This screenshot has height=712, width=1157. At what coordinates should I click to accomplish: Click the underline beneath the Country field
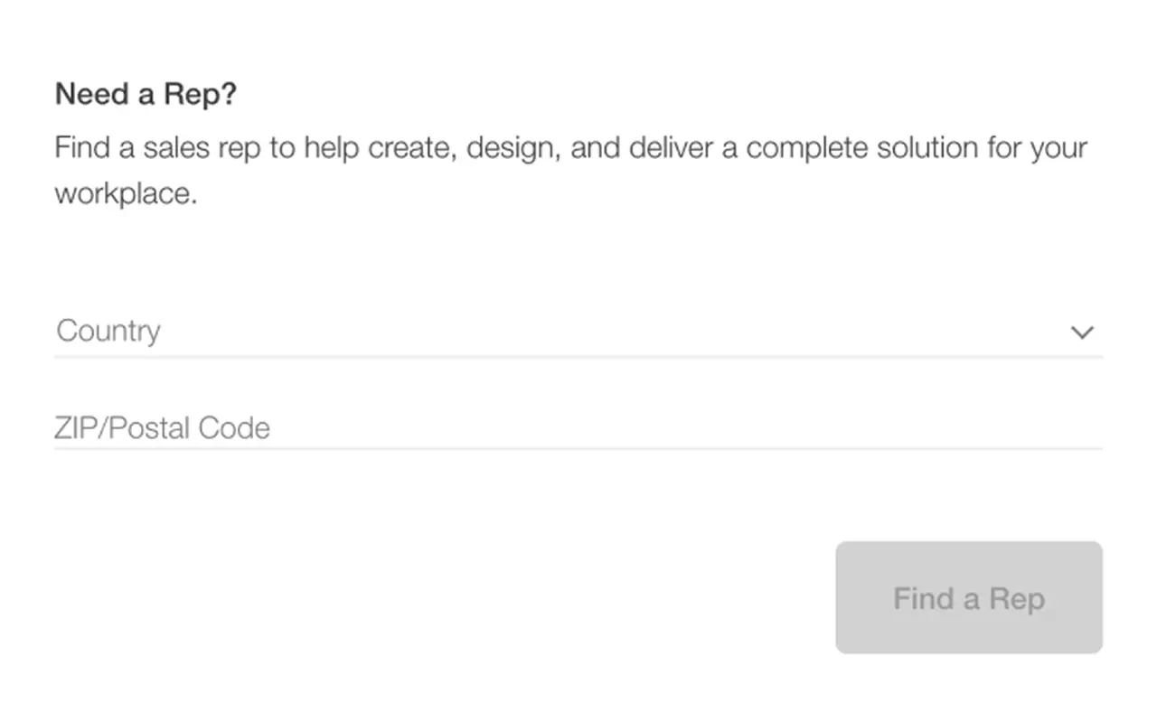click(578, 356)
